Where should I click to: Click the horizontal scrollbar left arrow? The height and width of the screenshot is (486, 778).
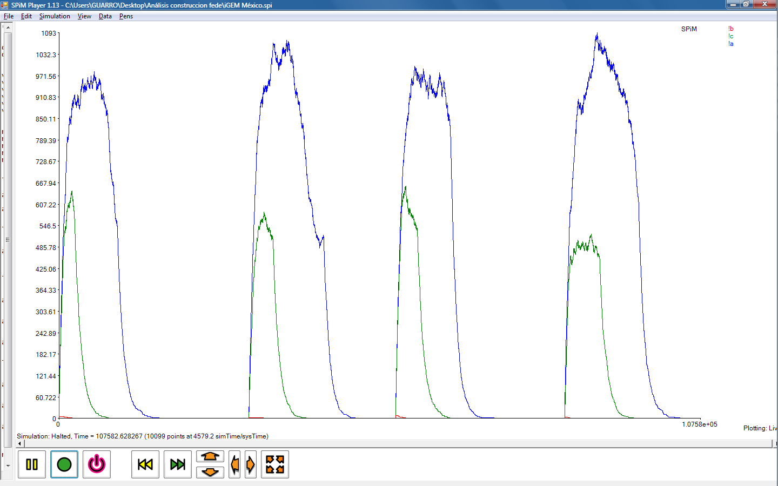(20, 444)
